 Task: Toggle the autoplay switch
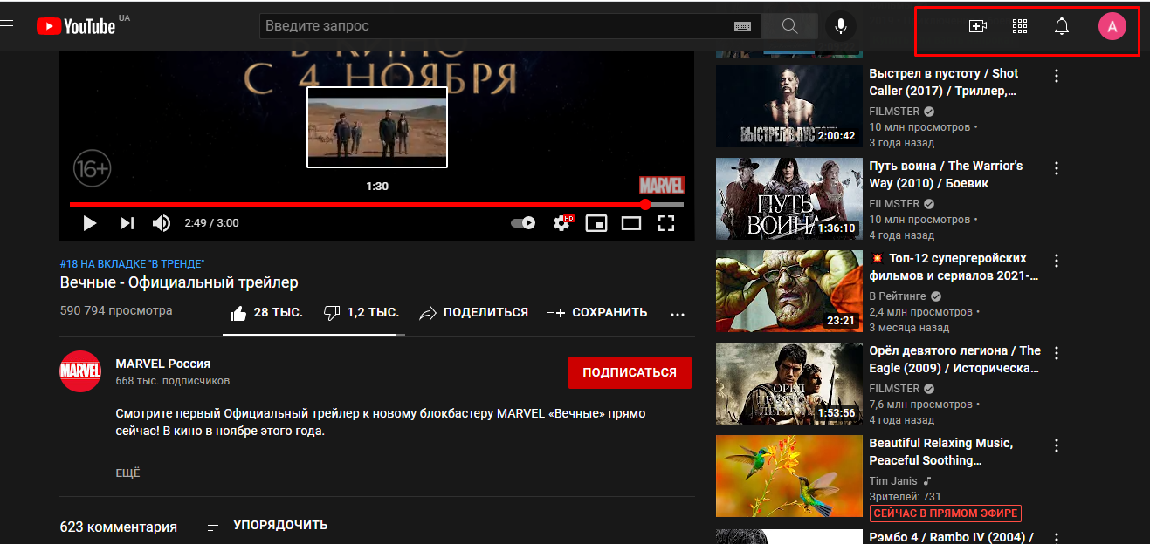pyautogui.click(x=523, y=223)
